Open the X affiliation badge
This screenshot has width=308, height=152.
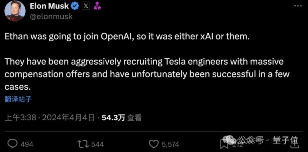pos(86,6)
